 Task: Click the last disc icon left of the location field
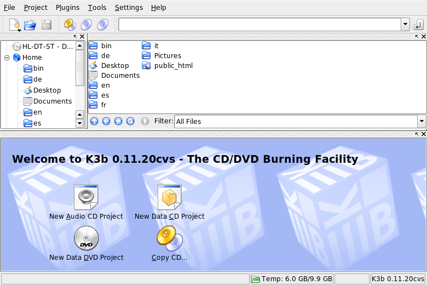[103, 25]
